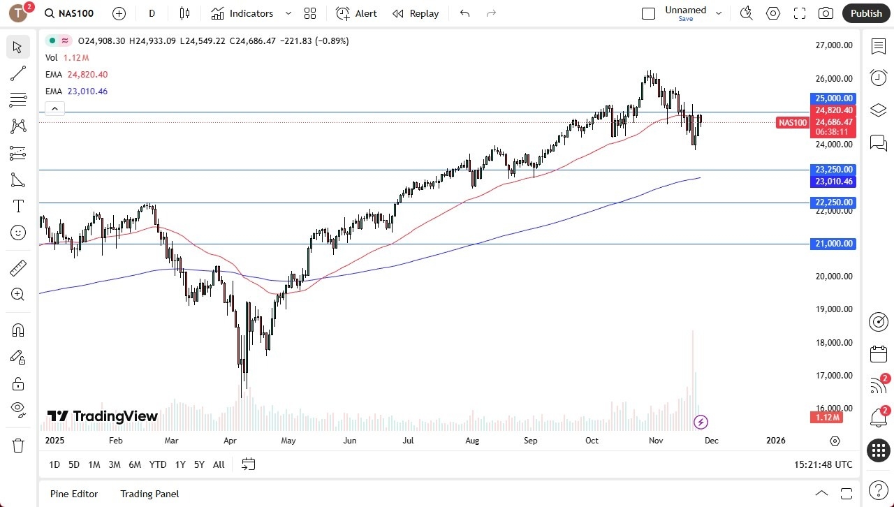Open the Text annotation tool
The height and width of the screenshot is (507, 894).
(17, 205)
